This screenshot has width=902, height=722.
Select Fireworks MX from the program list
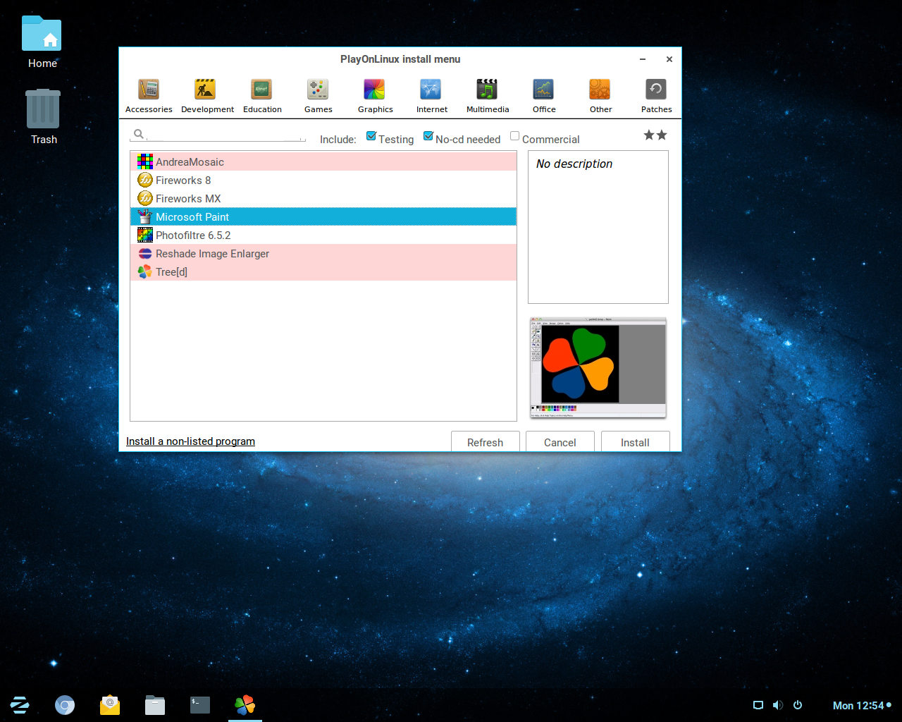point(188,198)
